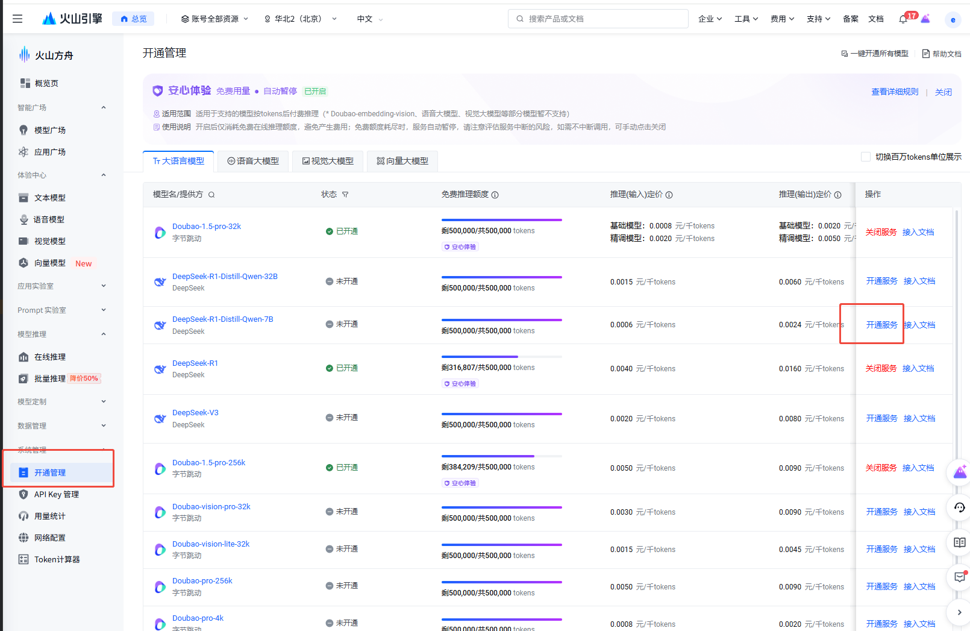Open the user avatar menu
This screenshot has height=631, width=970.
click(x=953, y=19)
